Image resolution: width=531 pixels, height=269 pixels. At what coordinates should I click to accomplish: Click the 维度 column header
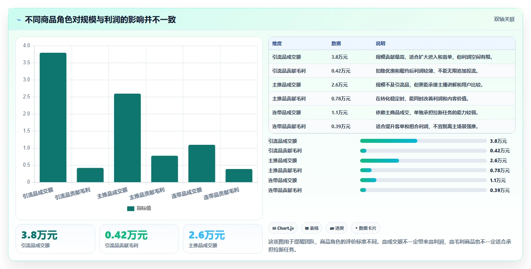click(277, 44)
